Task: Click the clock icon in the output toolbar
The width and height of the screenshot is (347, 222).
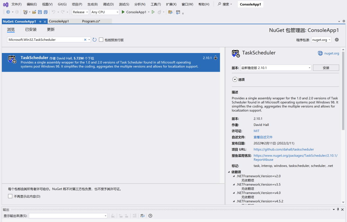Action: click(x=150, y=216)
